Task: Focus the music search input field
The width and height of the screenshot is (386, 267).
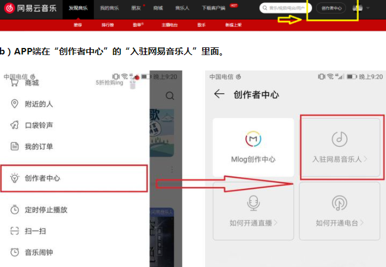Action: point(286,8)
